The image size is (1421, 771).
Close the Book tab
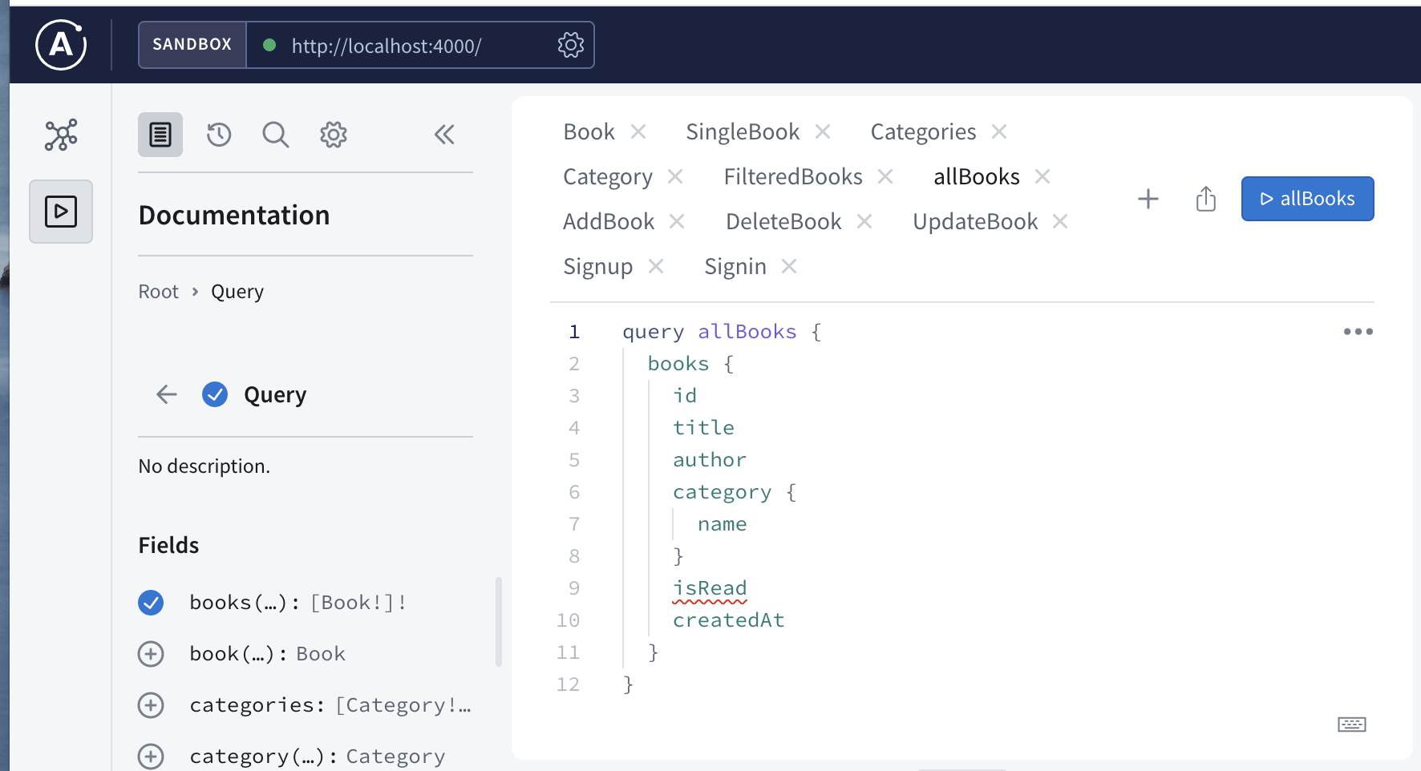(x=638, y=131)
